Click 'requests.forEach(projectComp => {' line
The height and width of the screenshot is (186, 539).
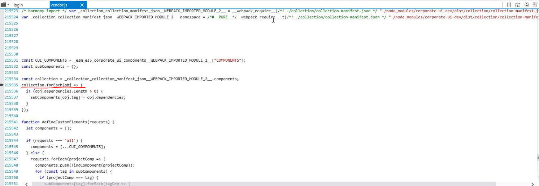pyautogui.click(x=68, y=159)
